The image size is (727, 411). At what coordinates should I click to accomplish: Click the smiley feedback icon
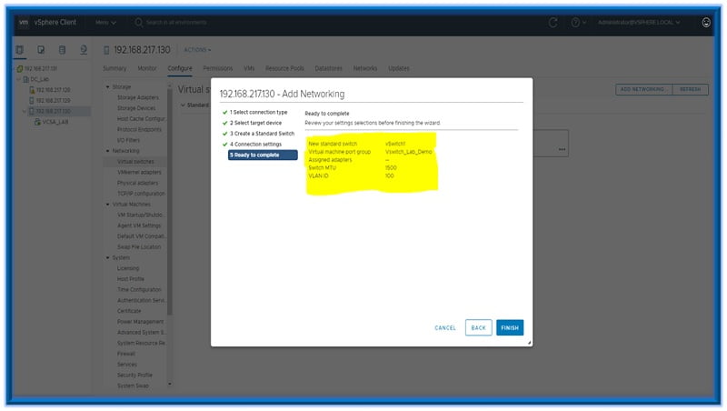[706, 22]
